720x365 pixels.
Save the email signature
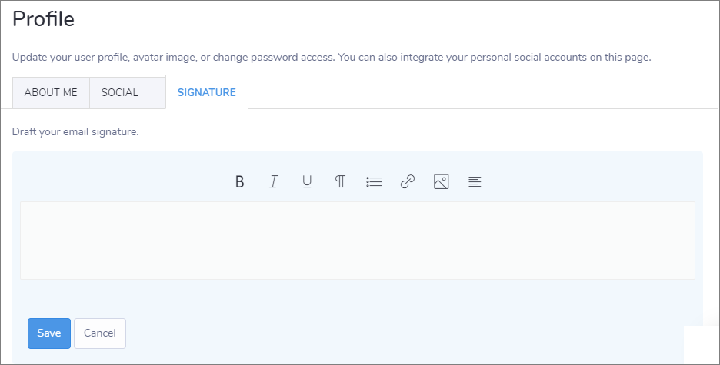tap(49, 333)
